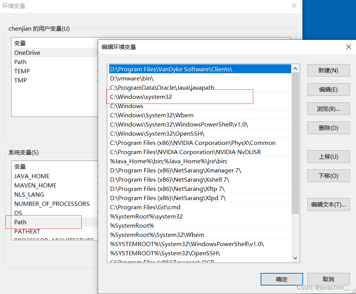Move the selected path down with 下移(O)
Viewport: 356px width, 294px height.
pyautogui.click(x=328, y=176)
